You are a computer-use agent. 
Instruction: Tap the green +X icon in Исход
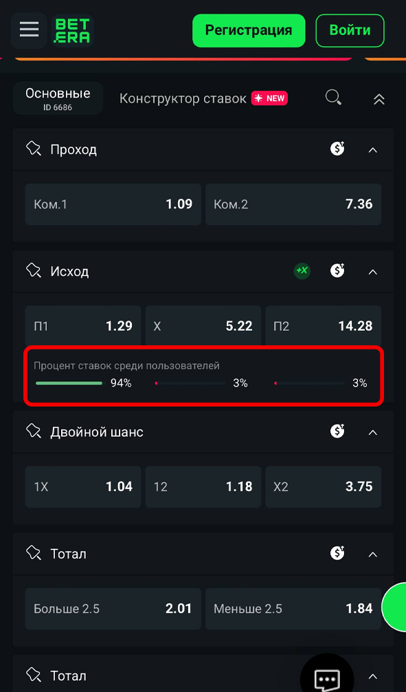click(x=302, y=271)
